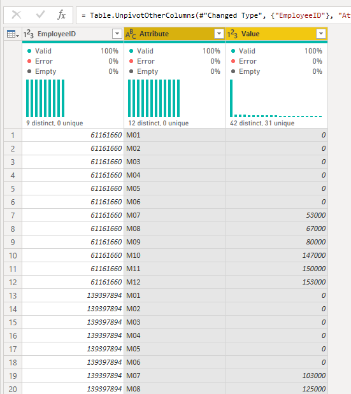Image resolution: width=351 pixels, height=394 pixels.
Task: Click the EmployeeID data type icon
Action: [29, 34]
